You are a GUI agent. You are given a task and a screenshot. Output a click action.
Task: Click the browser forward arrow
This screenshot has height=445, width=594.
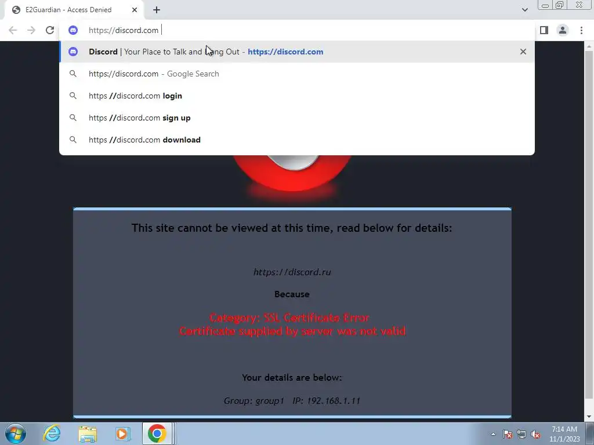click(31, 30)
